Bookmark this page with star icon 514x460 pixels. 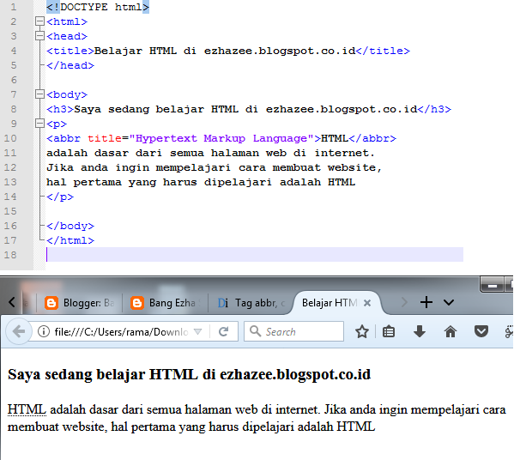362,332
